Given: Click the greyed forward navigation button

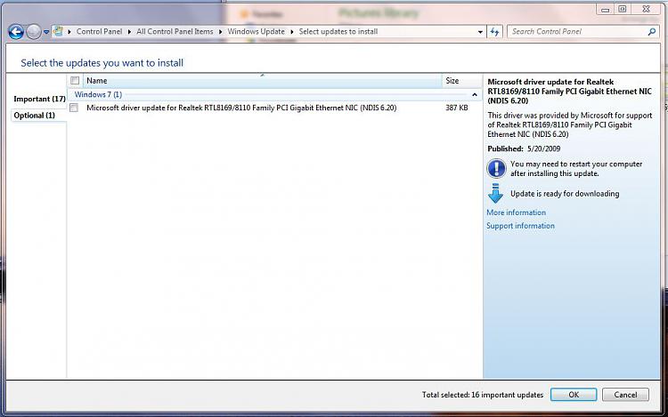Looking at the screenshot, I should pos(34,31).
